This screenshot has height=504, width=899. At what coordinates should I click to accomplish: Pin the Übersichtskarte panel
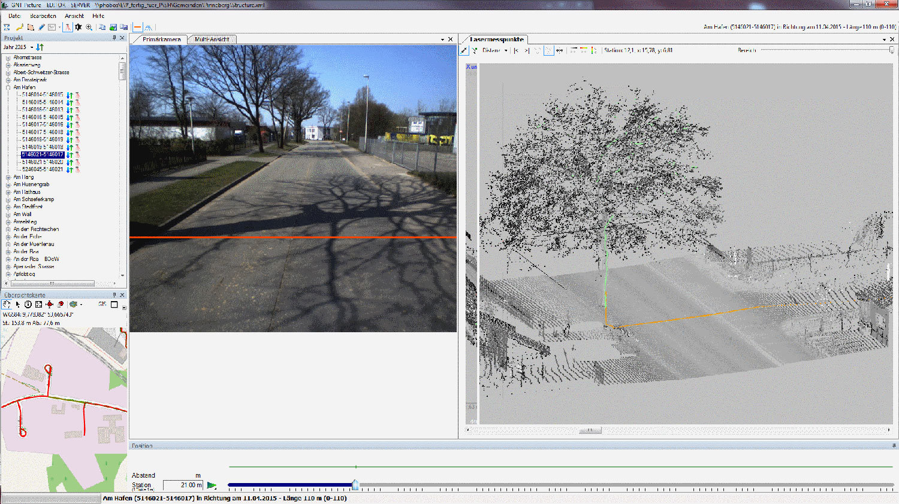tap(114, 295)
